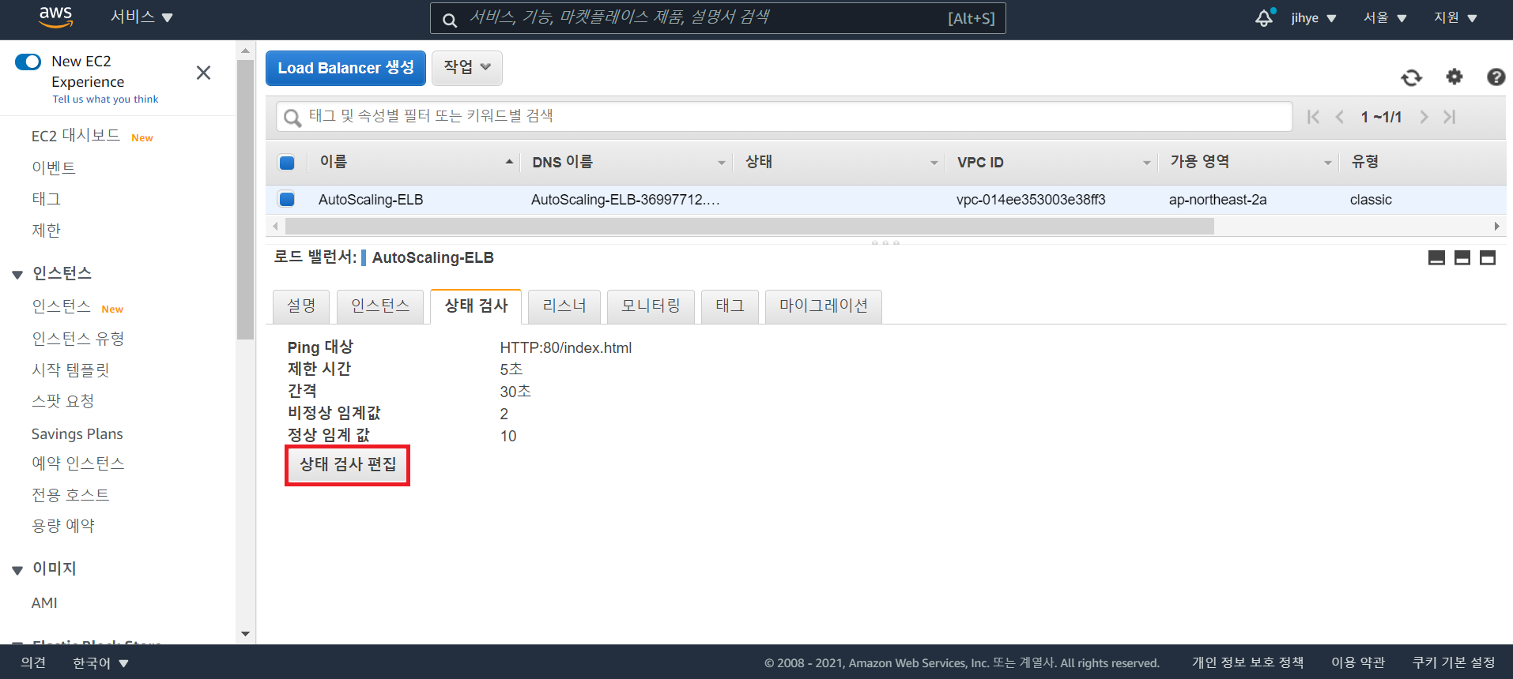Open 쿠키 기본 설정 footer link

click(1454, 662)
